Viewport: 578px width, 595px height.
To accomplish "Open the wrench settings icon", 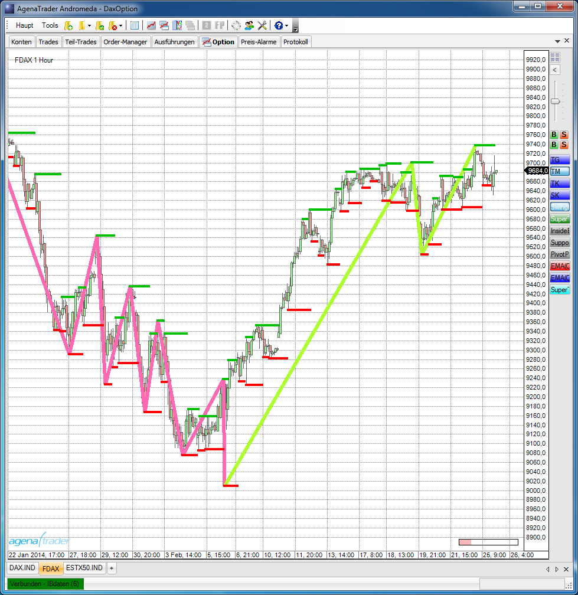I will click(262, 25).
